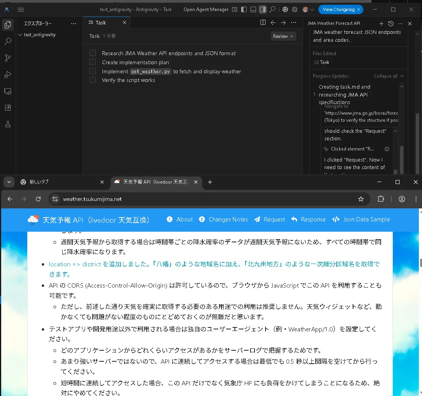Open Chrome profile icon
Viewport: 422px width, 396px height.
pyautogui.click(x=402, y=199)
